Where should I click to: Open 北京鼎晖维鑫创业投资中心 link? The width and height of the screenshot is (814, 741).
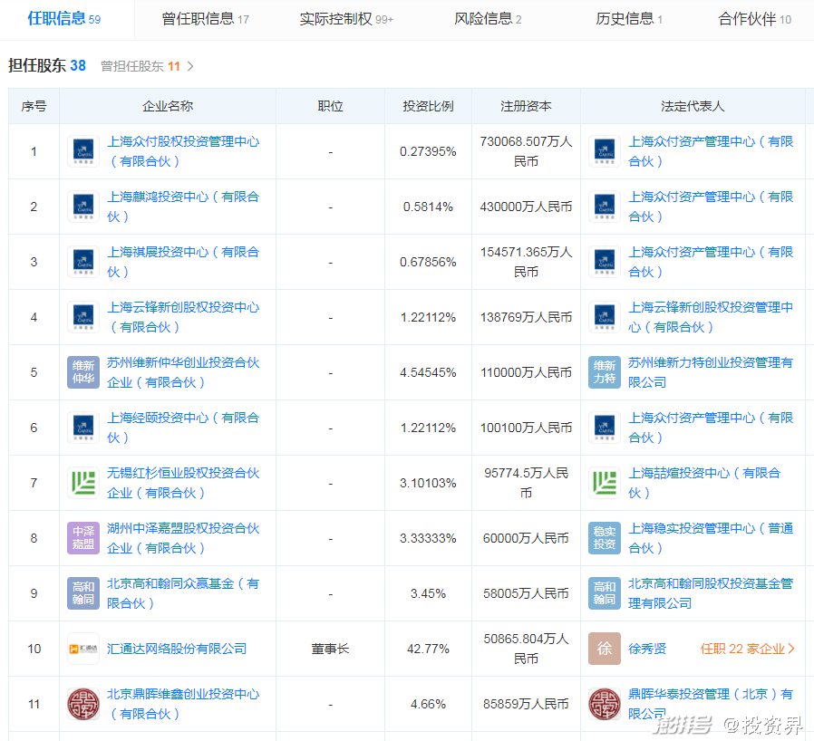183,704
